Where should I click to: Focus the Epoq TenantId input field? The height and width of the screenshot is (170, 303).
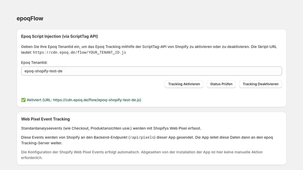coord(151,71)
